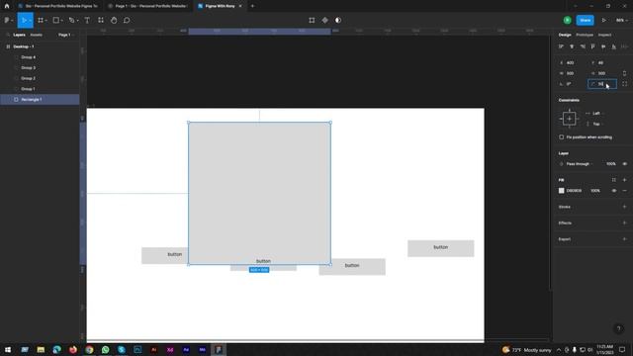Add an export setting with plus

coord(624,239)
